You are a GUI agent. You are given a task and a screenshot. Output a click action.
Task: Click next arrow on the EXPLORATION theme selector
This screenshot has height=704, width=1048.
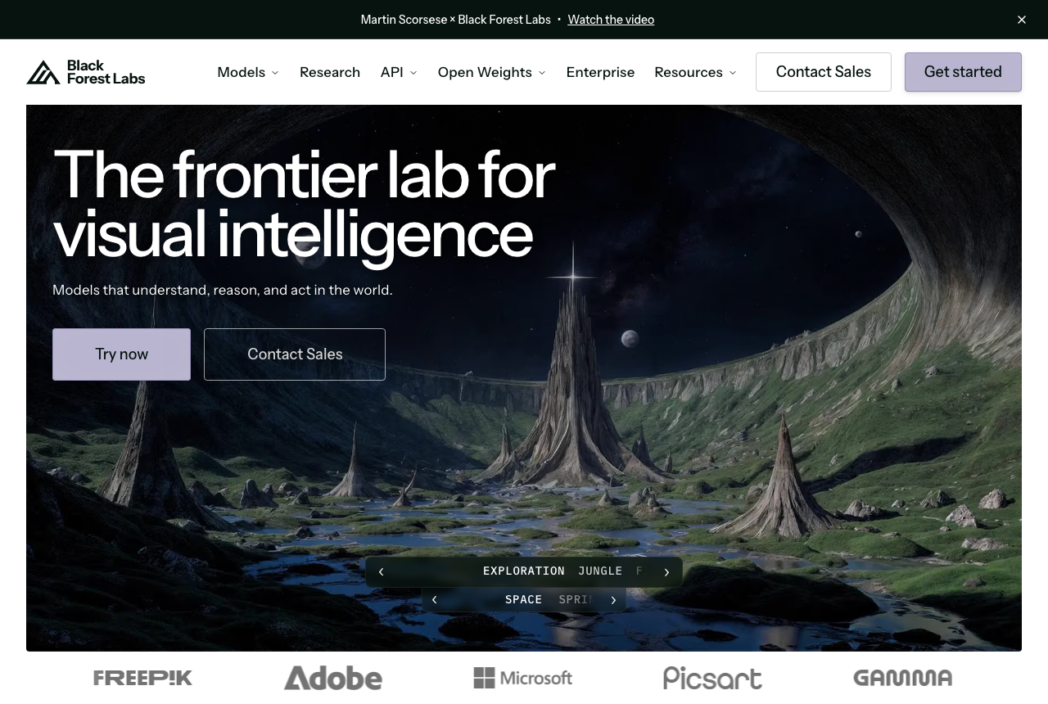pos(666,572)
